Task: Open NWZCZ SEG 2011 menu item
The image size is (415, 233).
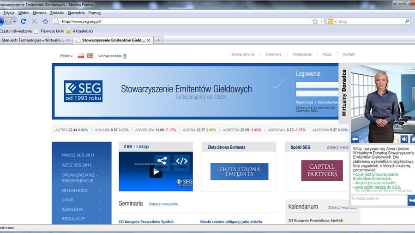Action: pyautogui.click(x=78, y=155)
